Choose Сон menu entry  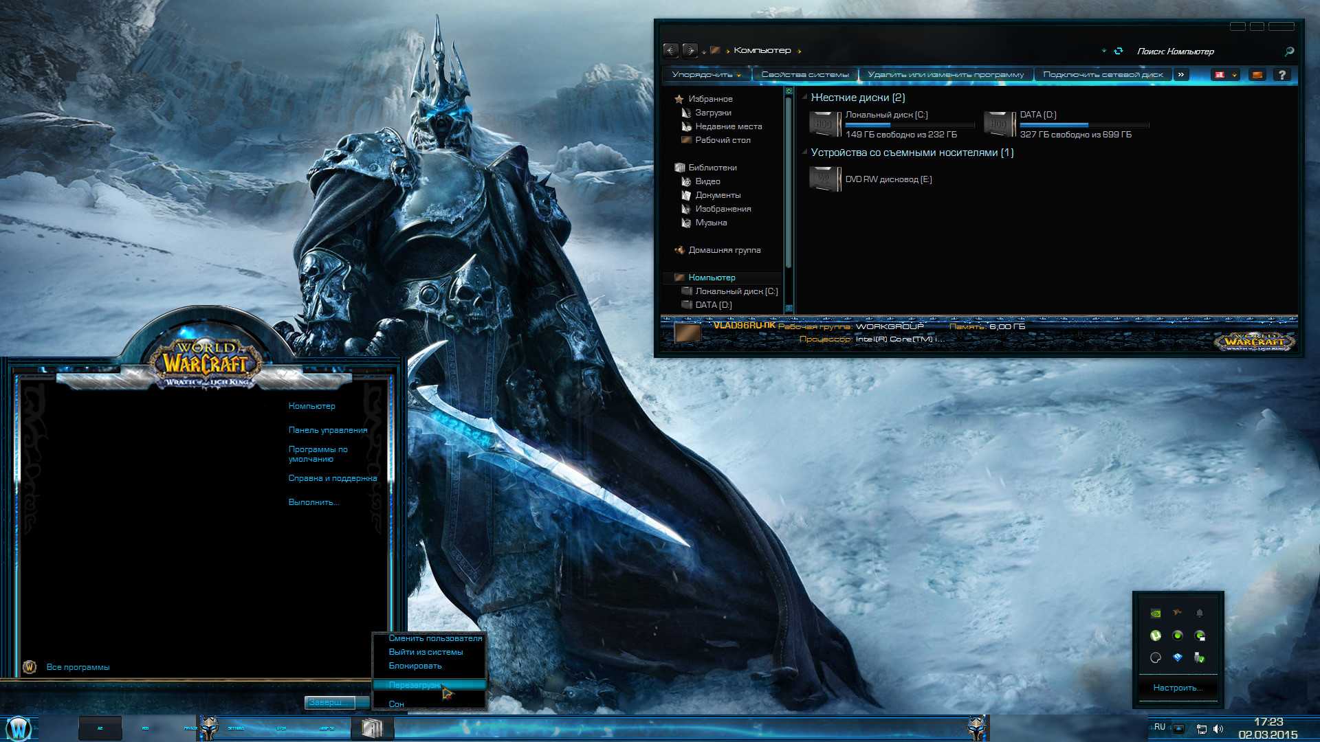[x=430, y=704]
